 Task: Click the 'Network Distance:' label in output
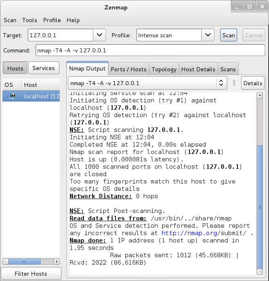click(x=101, y=196)
